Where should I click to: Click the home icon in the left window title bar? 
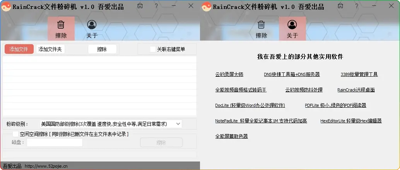(140, 6)
